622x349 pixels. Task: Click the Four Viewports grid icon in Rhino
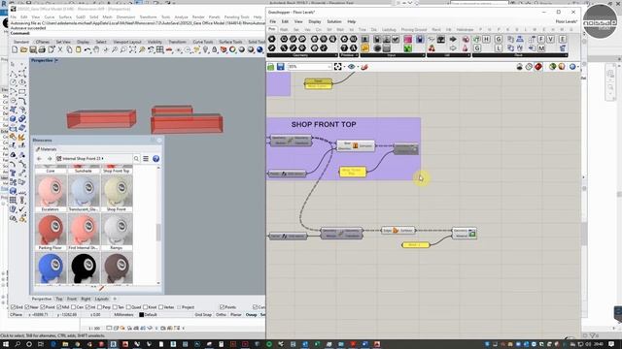[159, 49]
